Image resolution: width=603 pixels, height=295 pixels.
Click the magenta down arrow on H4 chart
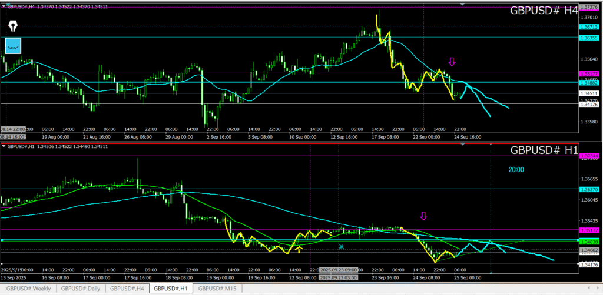(x=452, y=61)
